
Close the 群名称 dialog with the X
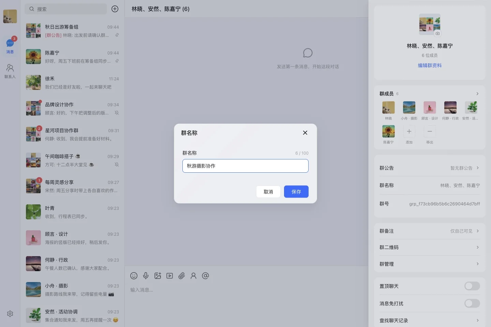[x=305, y=133]
